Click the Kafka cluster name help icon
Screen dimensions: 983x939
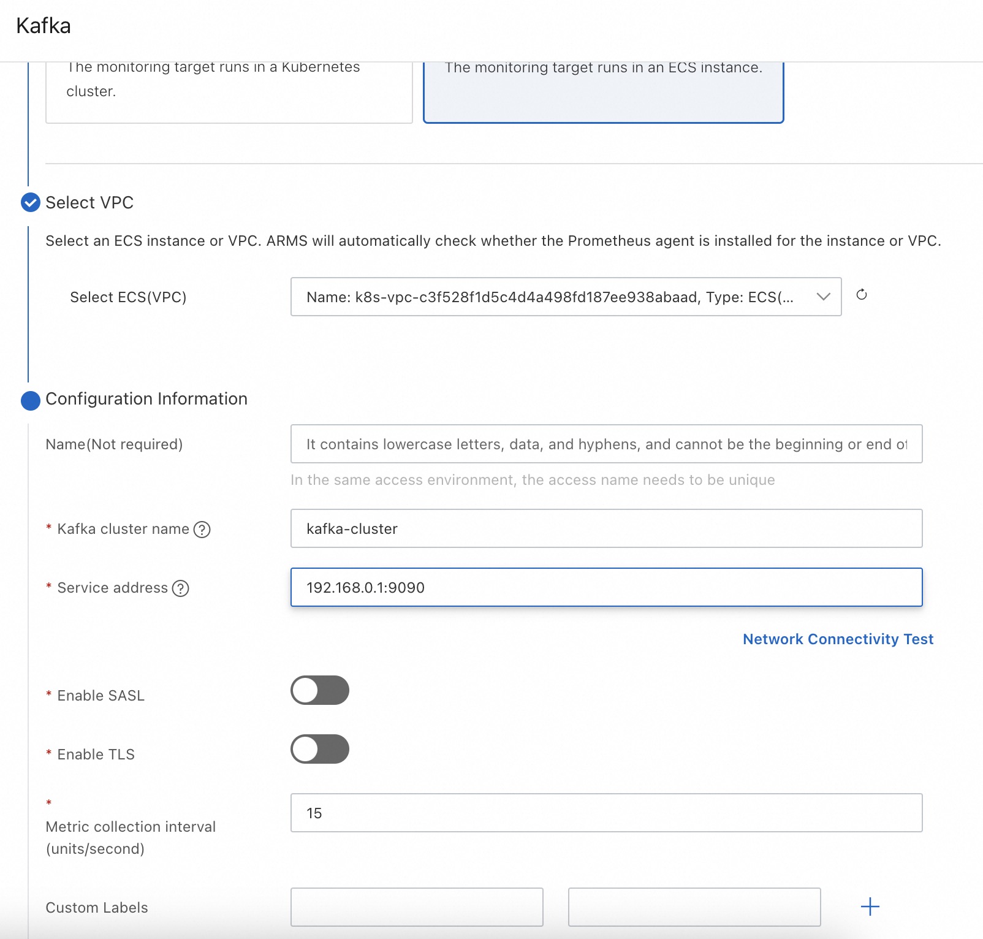[202, 529]
